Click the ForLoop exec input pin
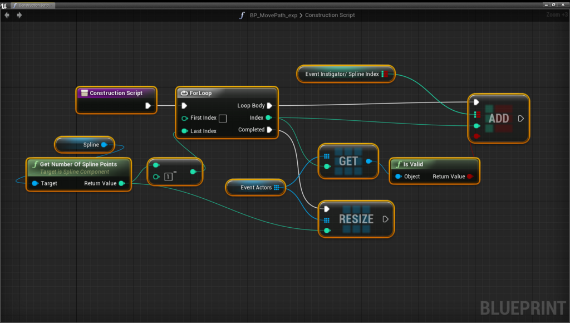570x323 pixels. (x=184, y=105)
